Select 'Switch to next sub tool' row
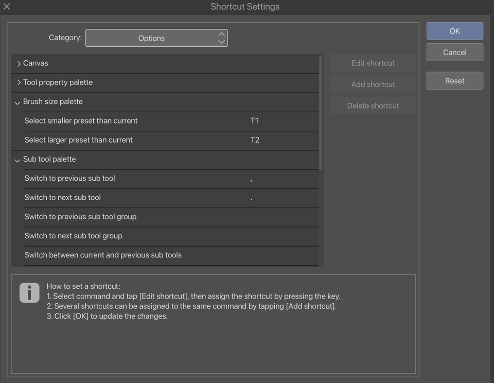Viewport: 494px width, 383px height. 63,198
